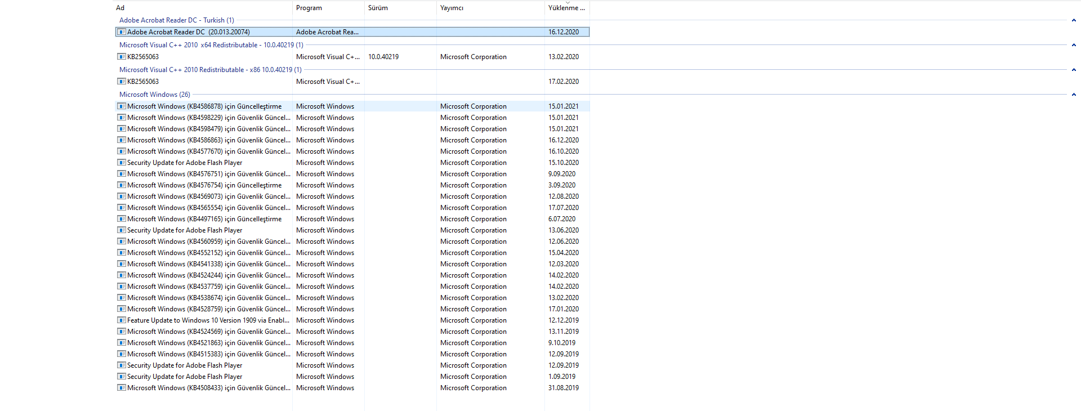
Task: Click the icon beside the KB4541338 update
Action: (121, 264)
